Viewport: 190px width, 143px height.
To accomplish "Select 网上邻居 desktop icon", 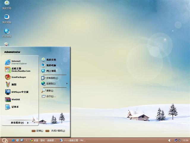I will tap(7, 33).
